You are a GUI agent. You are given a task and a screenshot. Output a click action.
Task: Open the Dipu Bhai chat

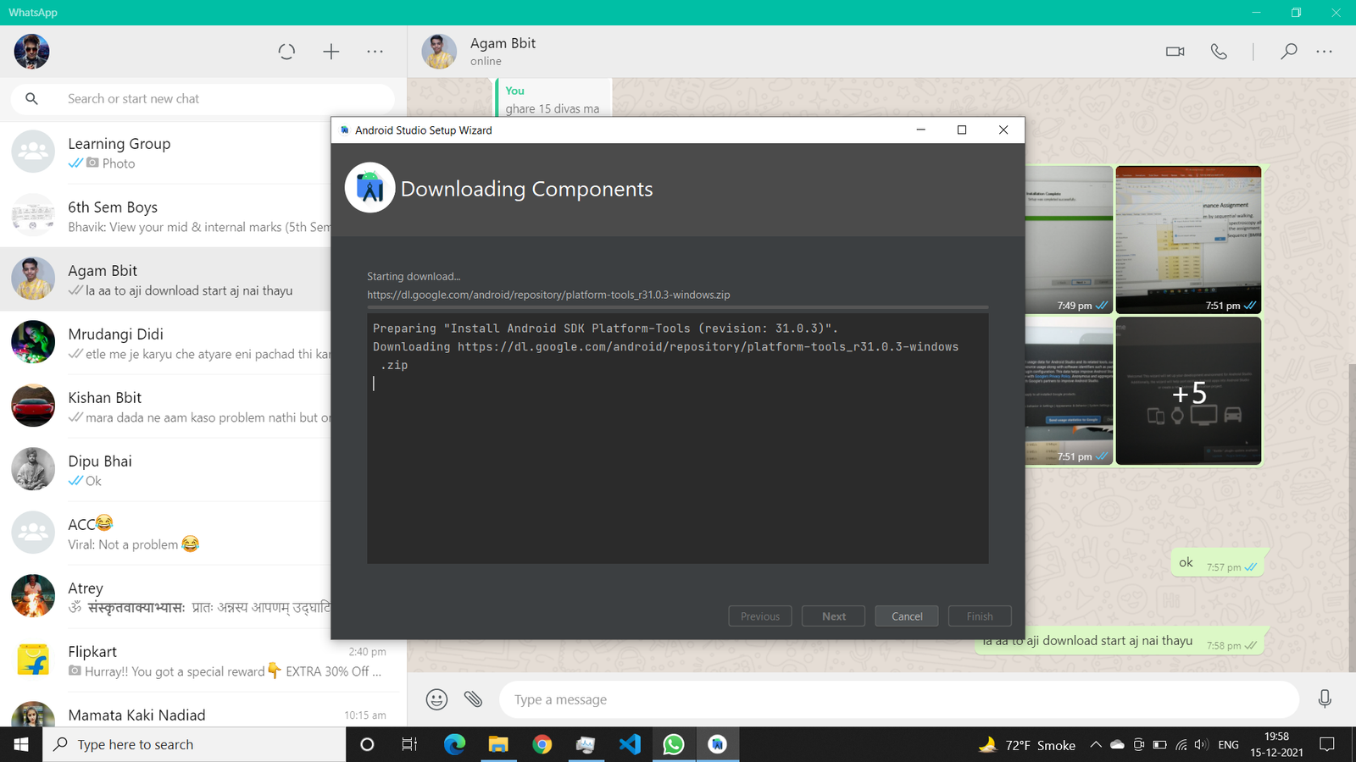click(169, 470)
